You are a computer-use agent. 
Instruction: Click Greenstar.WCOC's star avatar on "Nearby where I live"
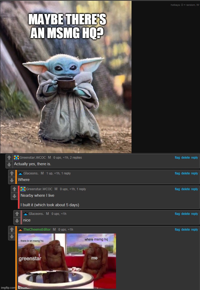tap(23, 189)
